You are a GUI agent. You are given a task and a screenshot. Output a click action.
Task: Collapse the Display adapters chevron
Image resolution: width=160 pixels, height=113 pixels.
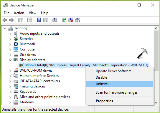pyautogui.click(x=10, y=60)
